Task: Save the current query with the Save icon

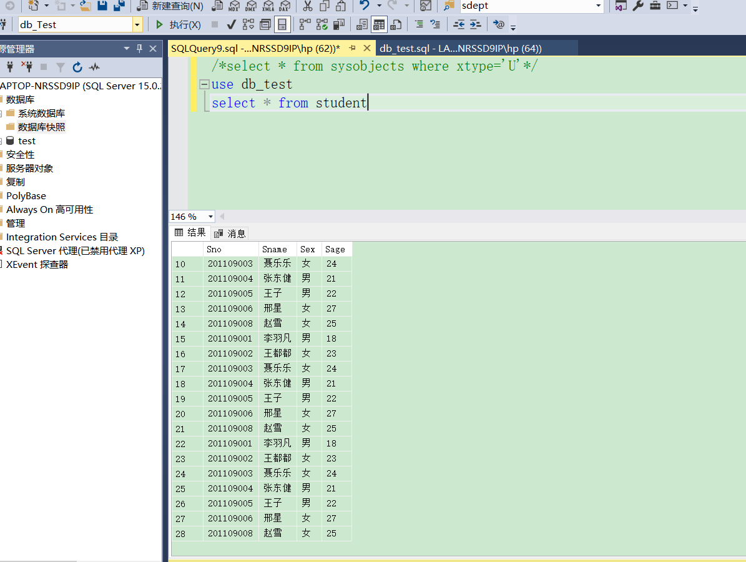Action: 102,6
